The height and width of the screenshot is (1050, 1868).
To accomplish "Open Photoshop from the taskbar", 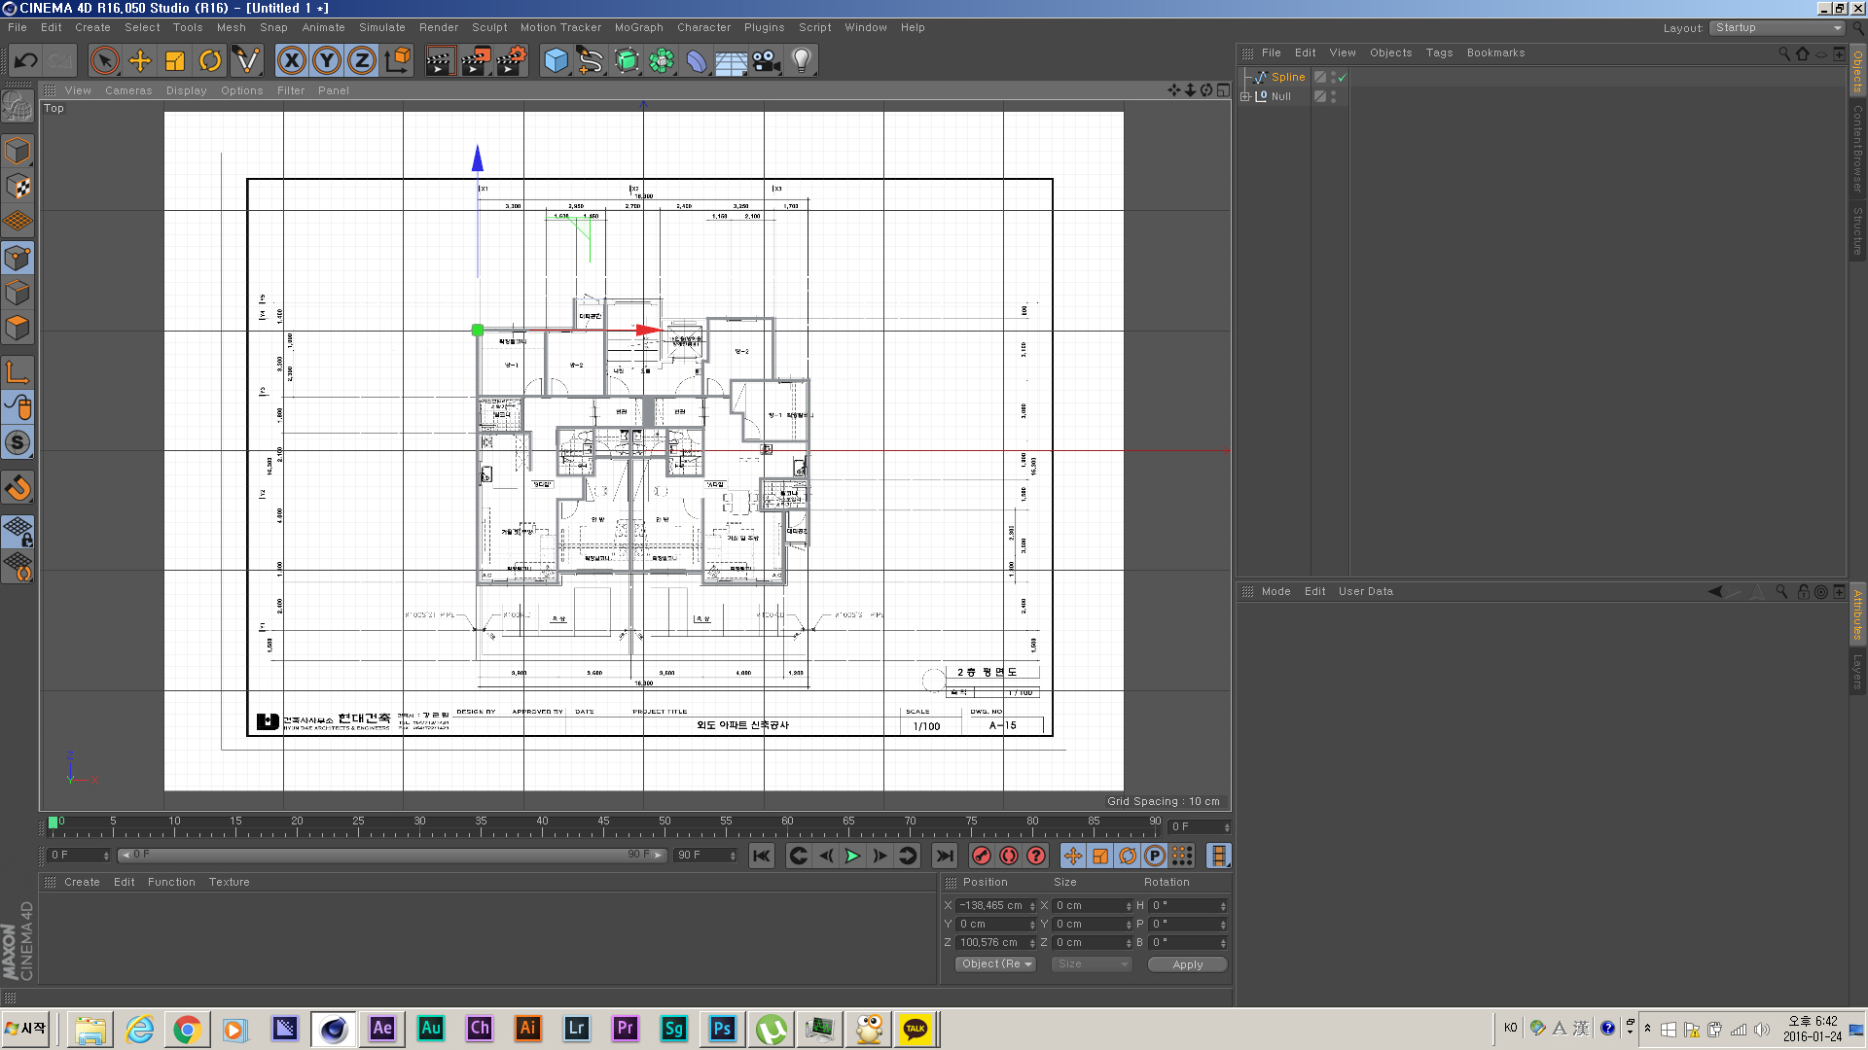I will coord(722,1029).
